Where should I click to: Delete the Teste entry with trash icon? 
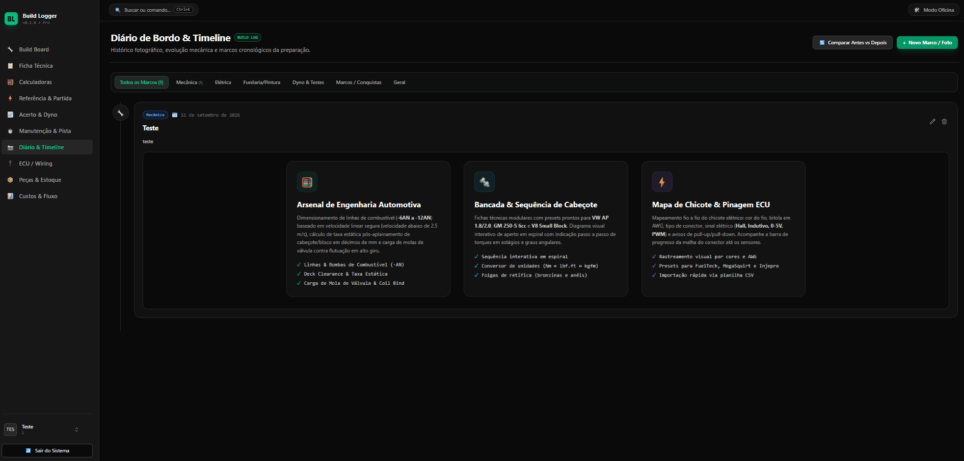944,121
